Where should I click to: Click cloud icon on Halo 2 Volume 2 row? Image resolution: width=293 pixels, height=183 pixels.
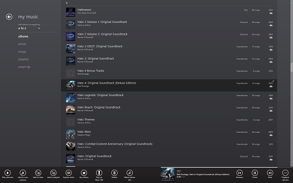271,38
